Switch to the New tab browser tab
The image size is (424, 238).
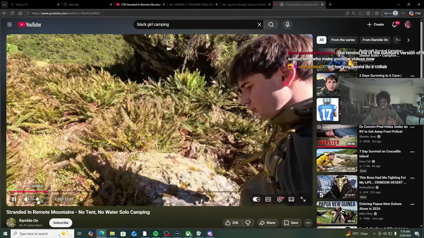tap(87, 5)
